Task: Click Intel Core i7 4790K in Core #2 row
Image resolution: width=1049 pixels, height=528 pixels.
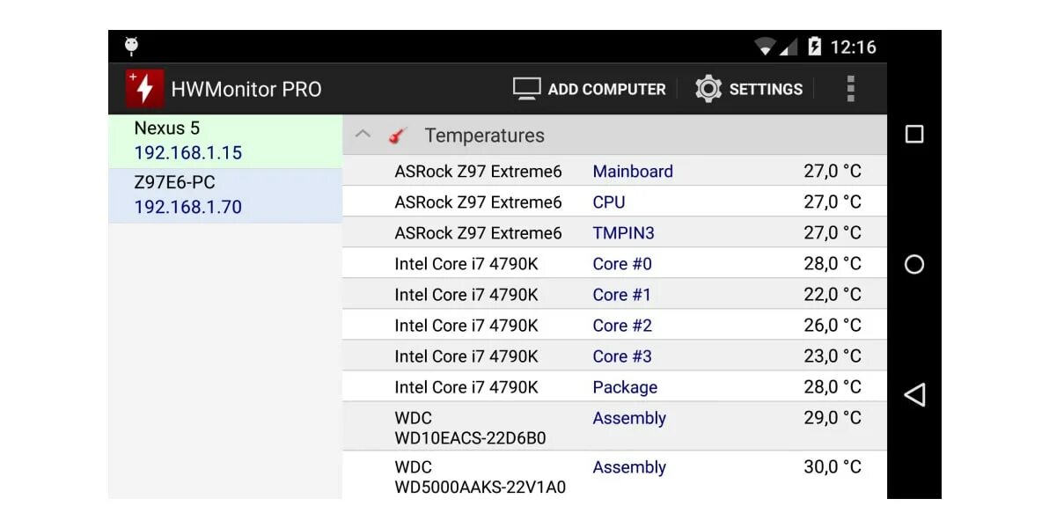Action: (x=466, y=326)
